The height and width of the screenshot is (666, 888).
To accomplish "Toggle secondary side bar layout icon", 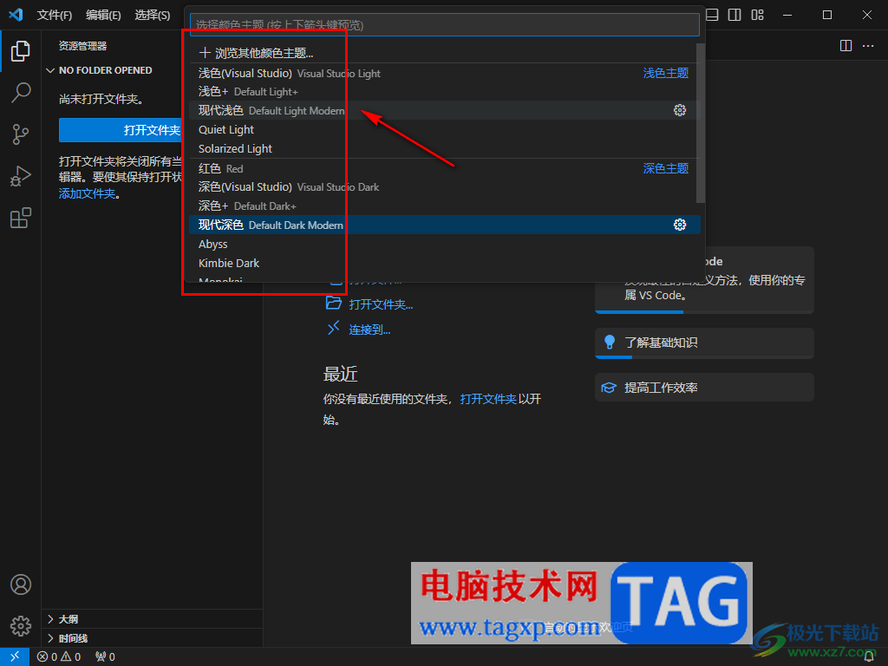I will (735, 15).
